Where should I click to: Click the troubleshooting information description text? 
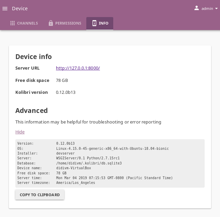pyautogui.click(x=88, y=122)
